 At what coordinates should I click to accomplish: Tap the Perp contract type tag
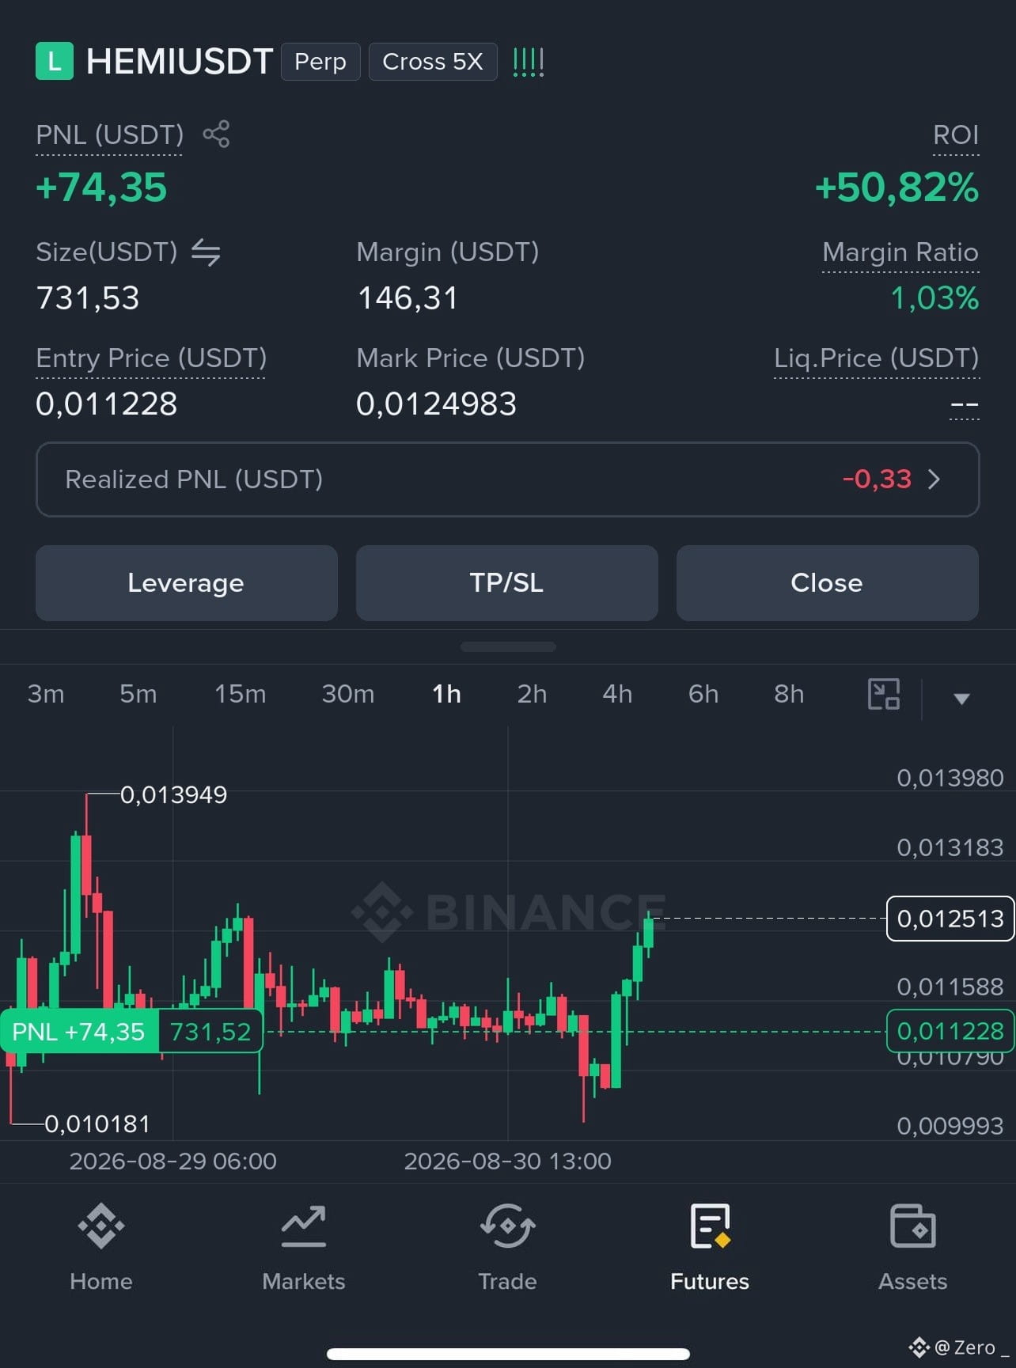pyautogui.click(x=320, y=62)
